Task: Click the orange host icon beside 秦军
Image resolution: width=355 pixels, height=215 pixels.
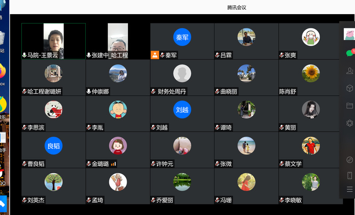Action: [155, 55]
